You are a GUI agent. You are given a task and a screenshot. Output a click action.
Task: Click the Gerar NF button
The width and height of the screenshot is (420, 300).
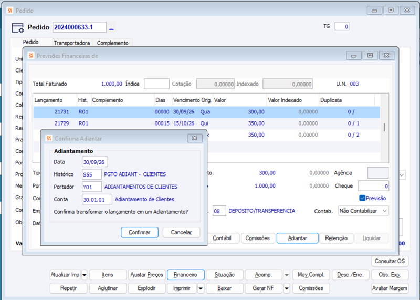[264, 288]
